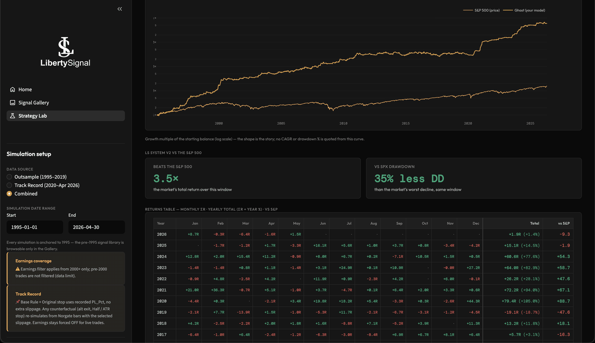
Task: Click the End date field
Action: pyautogui.click(x=97, y=227)
